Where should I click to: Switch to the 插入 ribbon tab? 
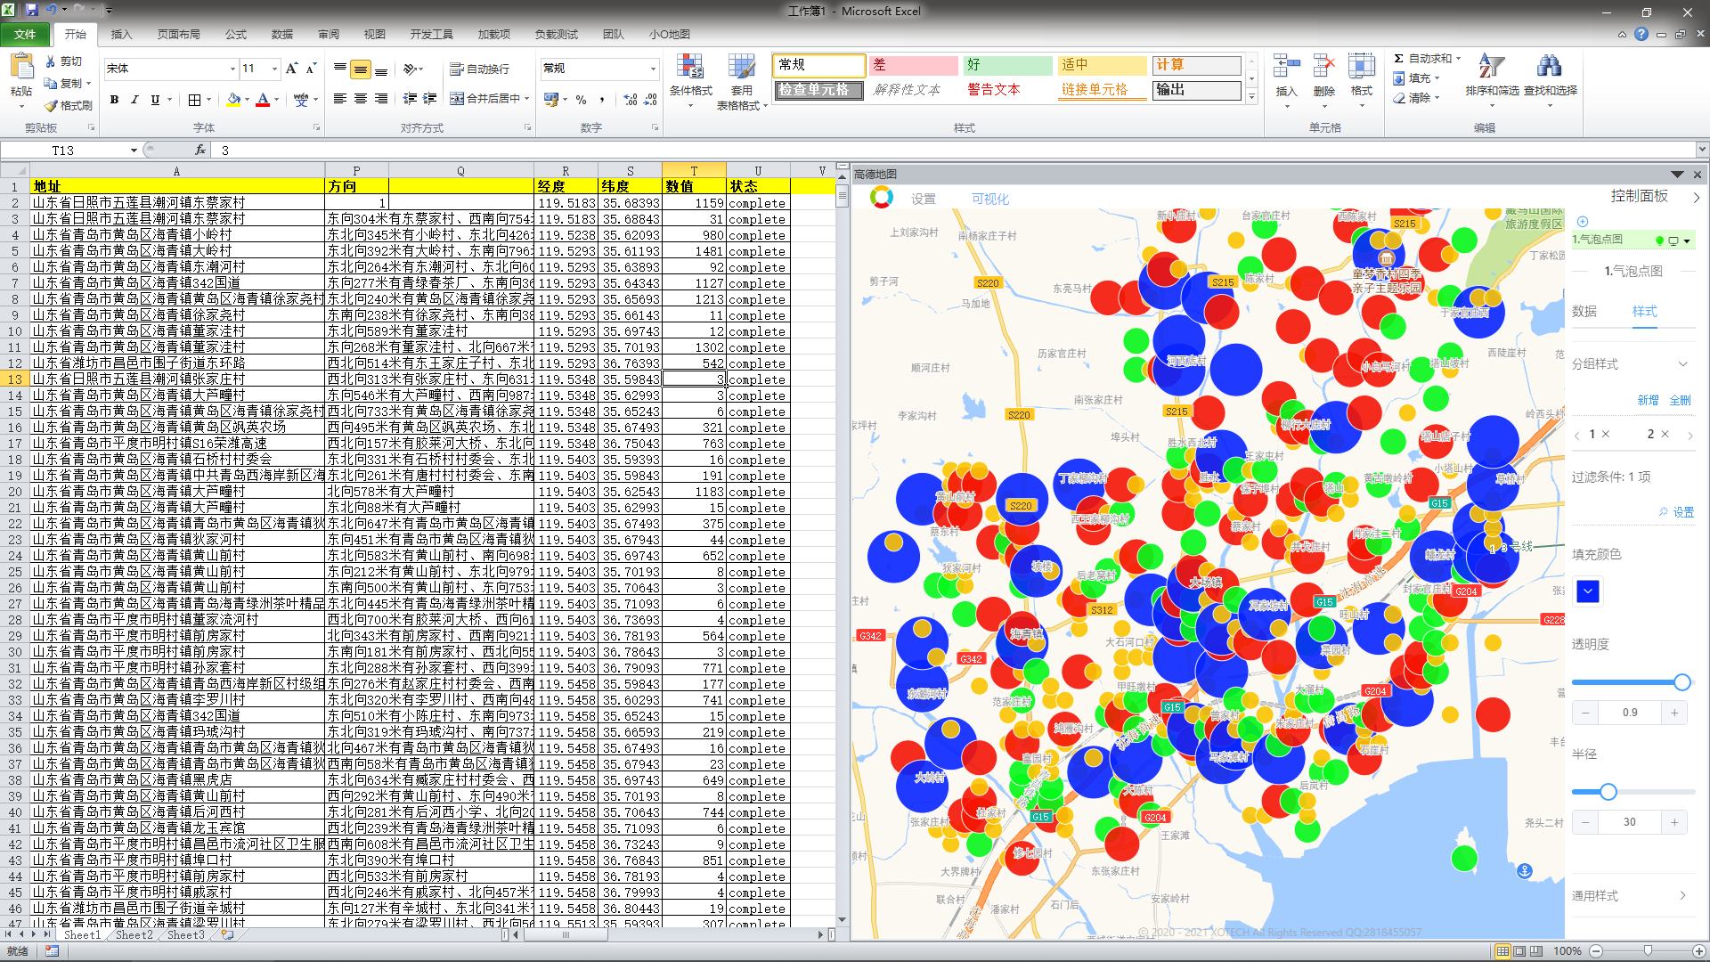pyautogui.click(x=121, y=34)
